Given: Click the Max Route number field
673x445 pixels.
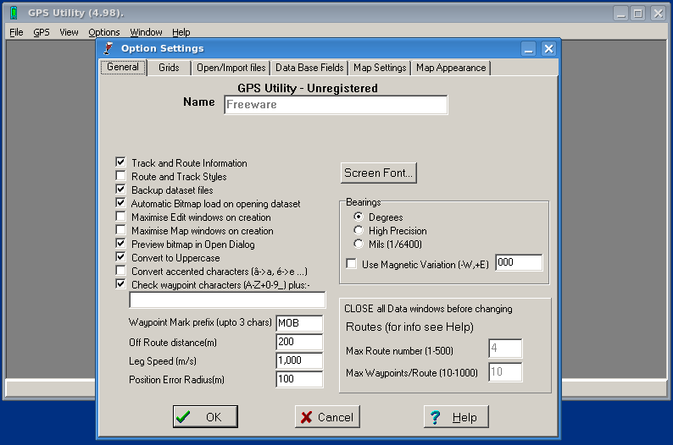Looking at the screenshot, I should tap(505, 349).
